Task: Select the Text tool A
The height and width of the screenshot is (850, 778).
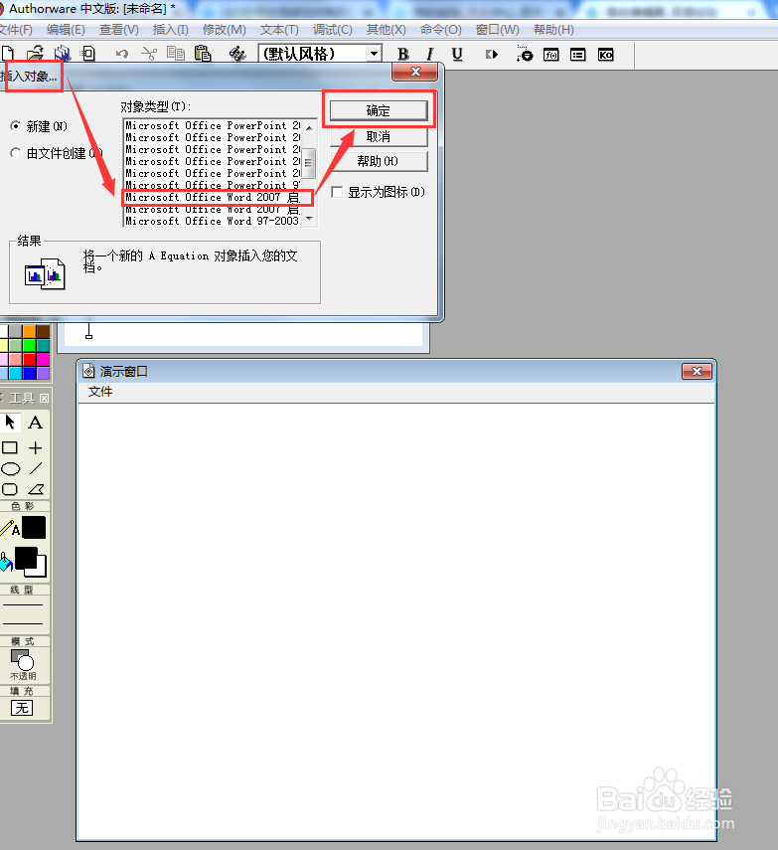Action: (35, 423)
